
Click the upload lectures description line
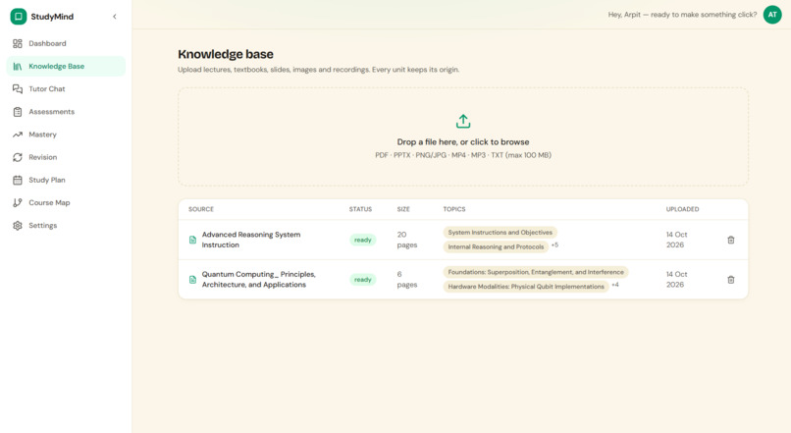click(x=318, y=70)
